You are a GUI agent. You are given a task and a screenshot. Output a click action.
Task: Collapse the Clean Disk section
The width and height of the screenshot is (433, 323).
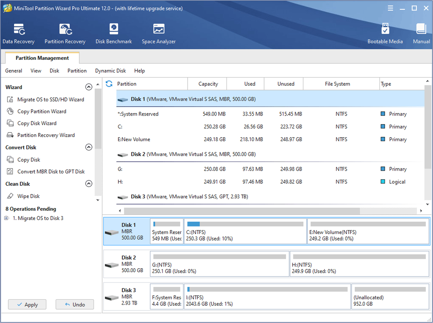[x=88, y=184]
